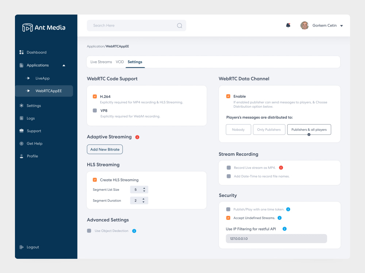Click the Add New Bitrate button

click(105, 149)
